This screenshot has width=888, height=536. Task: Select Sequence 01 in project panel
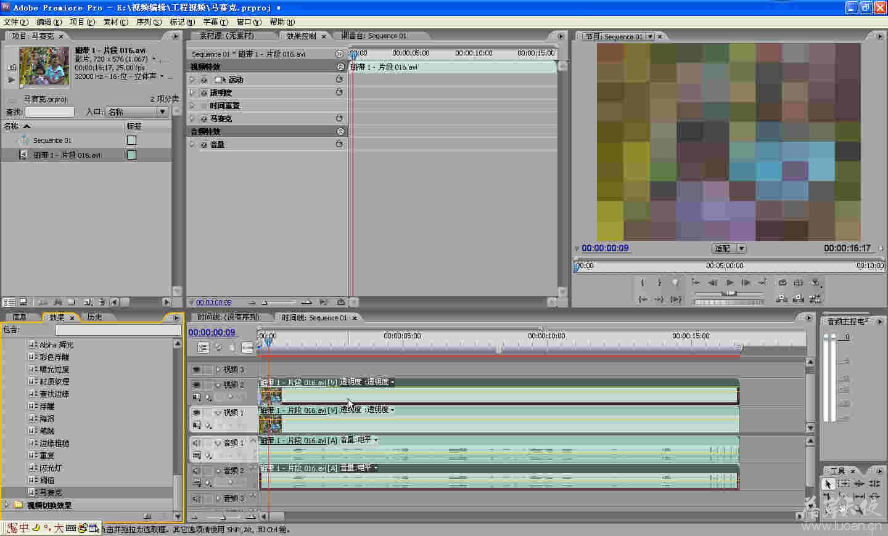[x=52, y=140]
